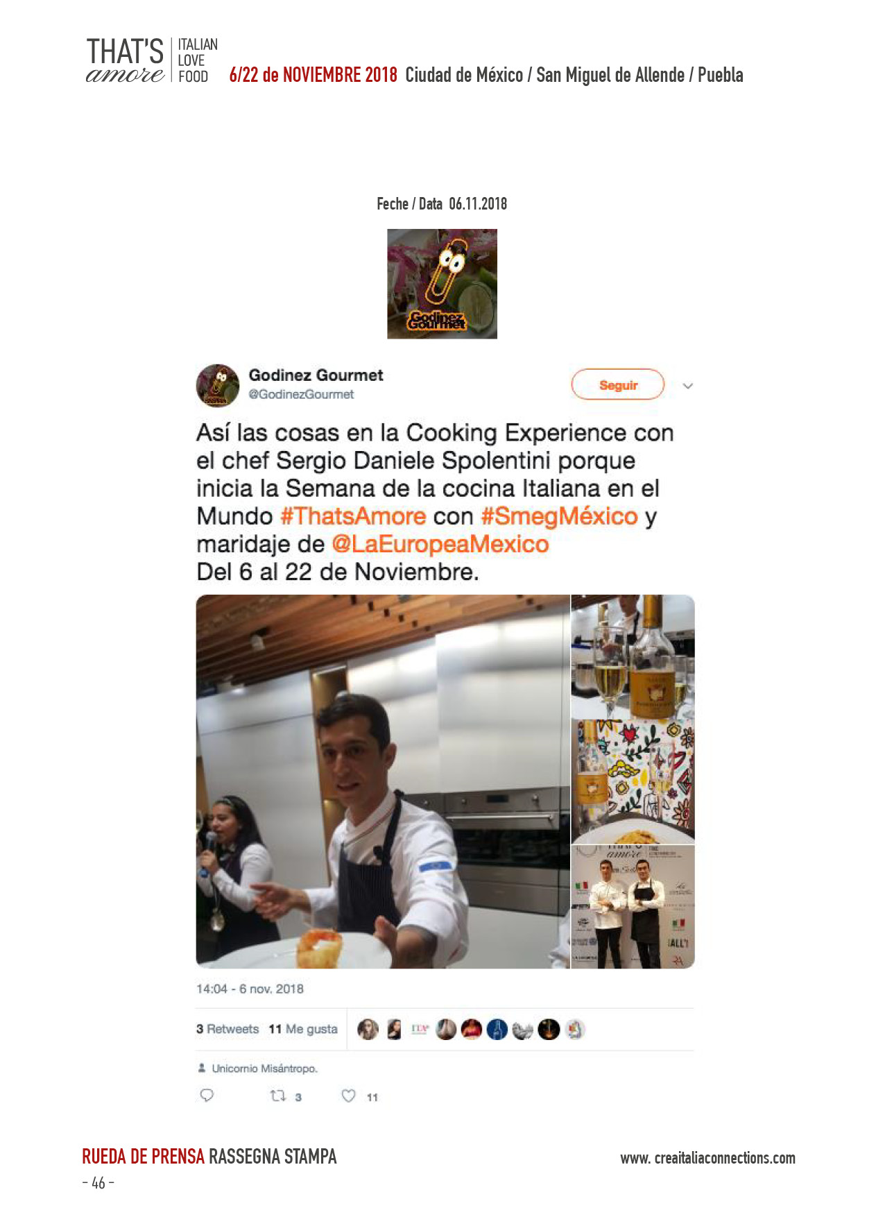Image resolution: width=885 pixels, height=1217 pixels.
Task: Like the tweet with heart icon
Action: click(348, 1096)
